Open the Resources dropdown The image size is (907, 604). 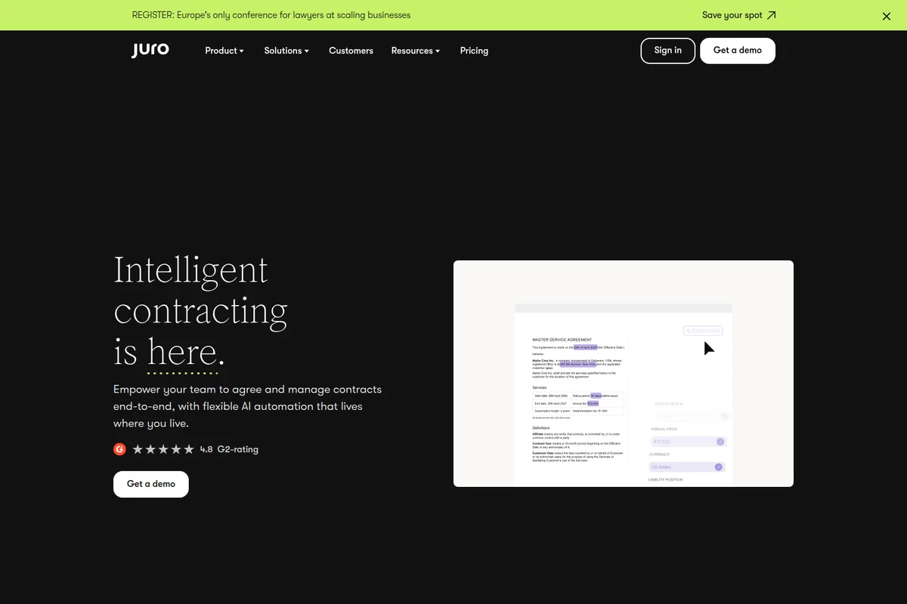point(415,51)
